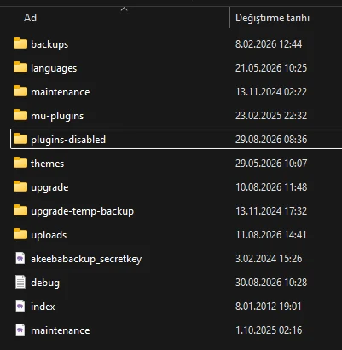Click the date 29.08.2026 08:36
342x350 pixels.
271,139
